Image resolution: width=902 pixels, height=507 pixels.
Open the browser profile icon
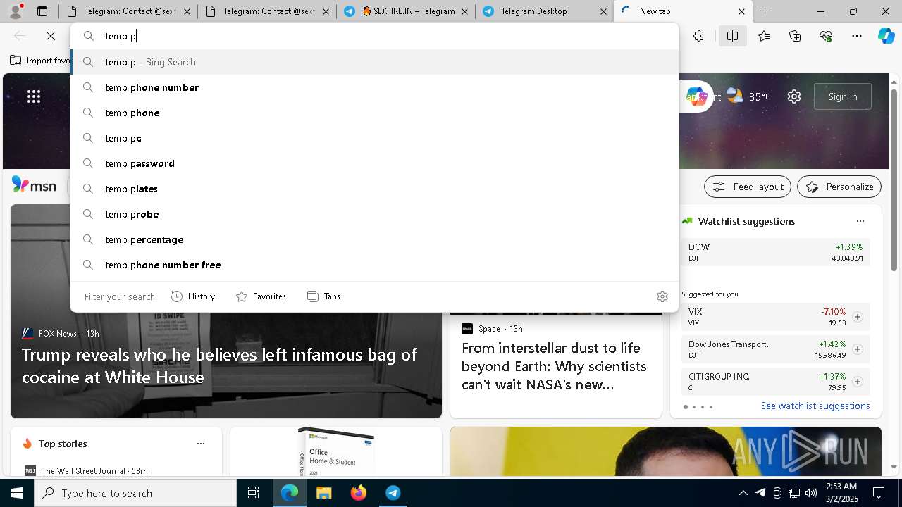16,11
